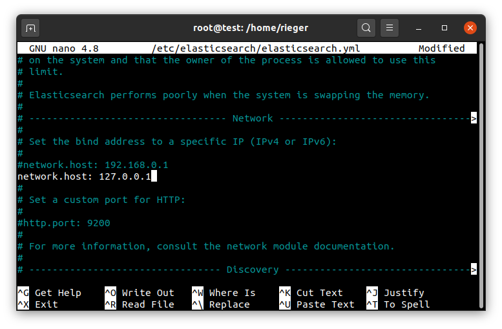This screenshot has width=502, height=329.
Task: Click the window title 'root@test: /home/rieger'
Action: click(251, 28)
